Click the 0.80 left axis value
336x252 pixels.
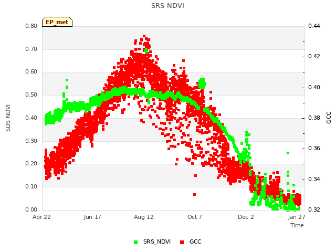[31, 26]
